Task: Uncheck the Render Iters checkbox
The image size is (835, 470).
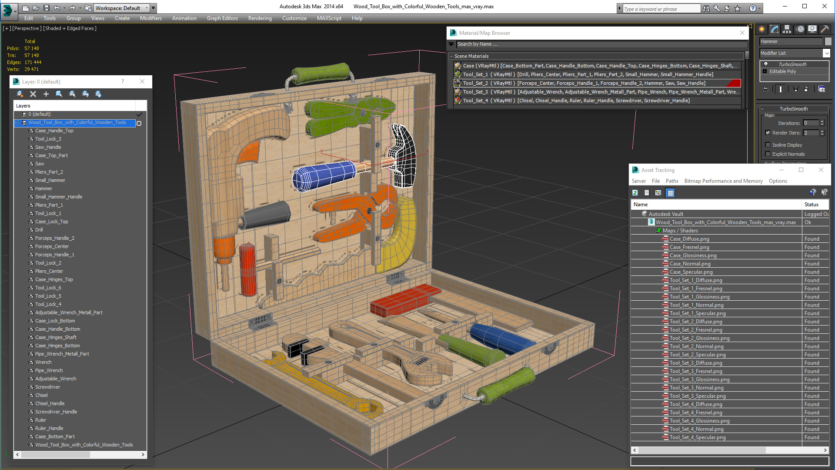Action: click(768, 133)
